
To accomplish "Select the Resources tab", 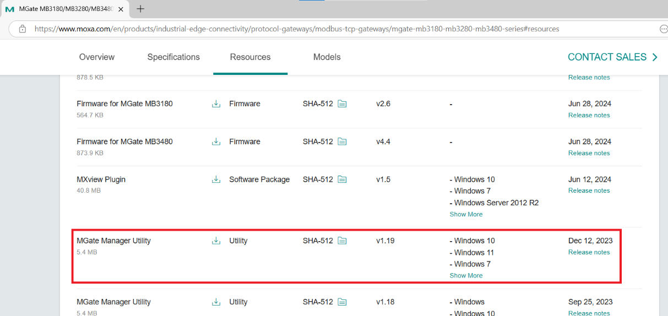I will 251,57.
